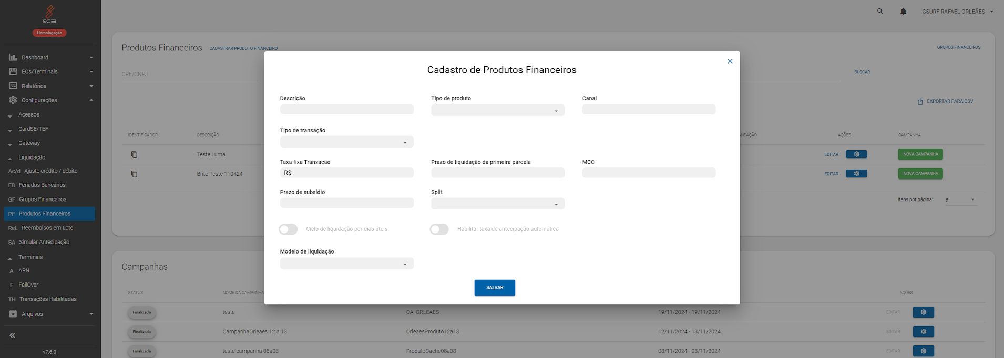The width and height of the screenshot is (1004, 358).
Task: Open the notifications bell icon
Action: point(903,11)
